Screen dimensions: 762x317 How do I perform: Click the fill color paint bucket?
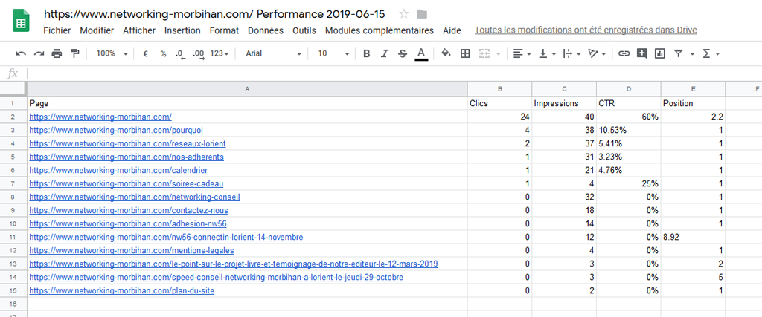[x=446, y=53]
